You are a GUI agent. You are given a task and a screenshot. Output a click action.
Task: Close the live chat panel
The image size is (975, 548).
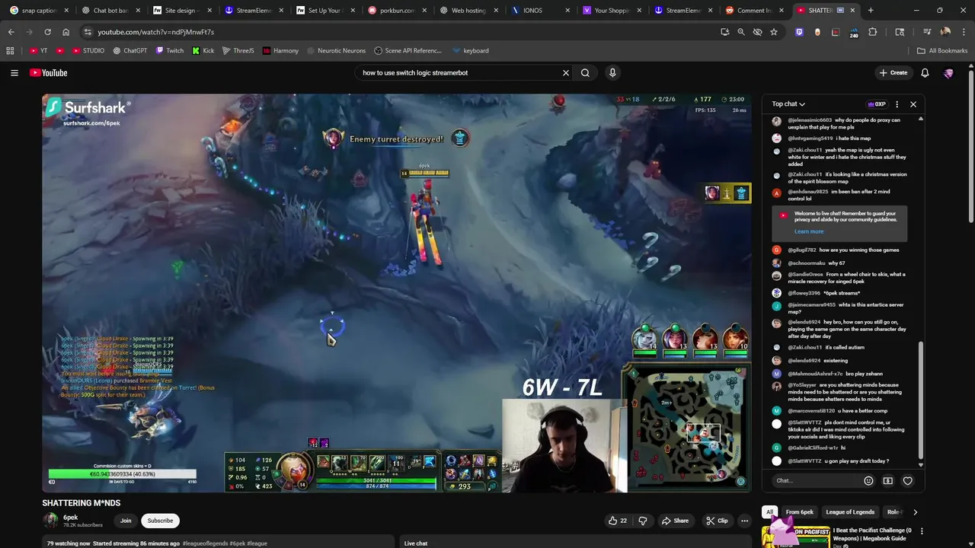(913, 104)
